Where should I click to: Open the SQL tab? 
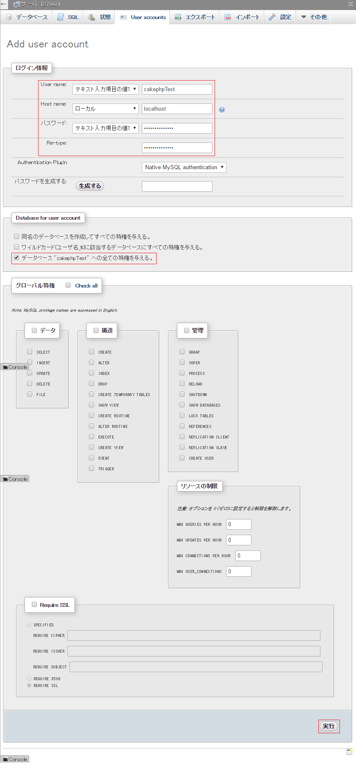68,17
